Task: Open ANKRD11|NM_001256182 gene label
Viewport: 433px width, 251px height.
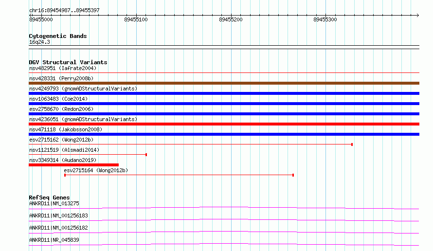Action: (x=58, y=228)
